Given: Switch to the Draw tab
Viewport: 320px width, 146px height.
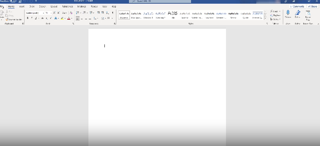Looking at the screenshot, I should (x=32, y=7).
